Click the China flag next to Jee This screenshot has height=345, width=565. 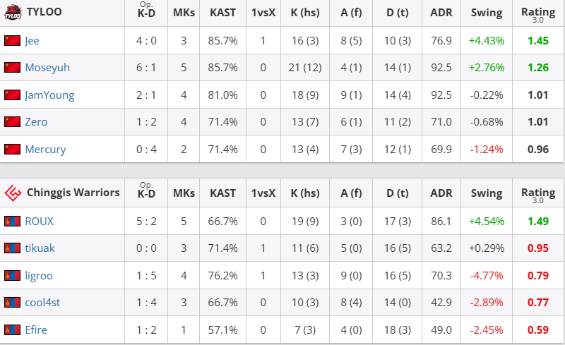[x=12, y=41]
